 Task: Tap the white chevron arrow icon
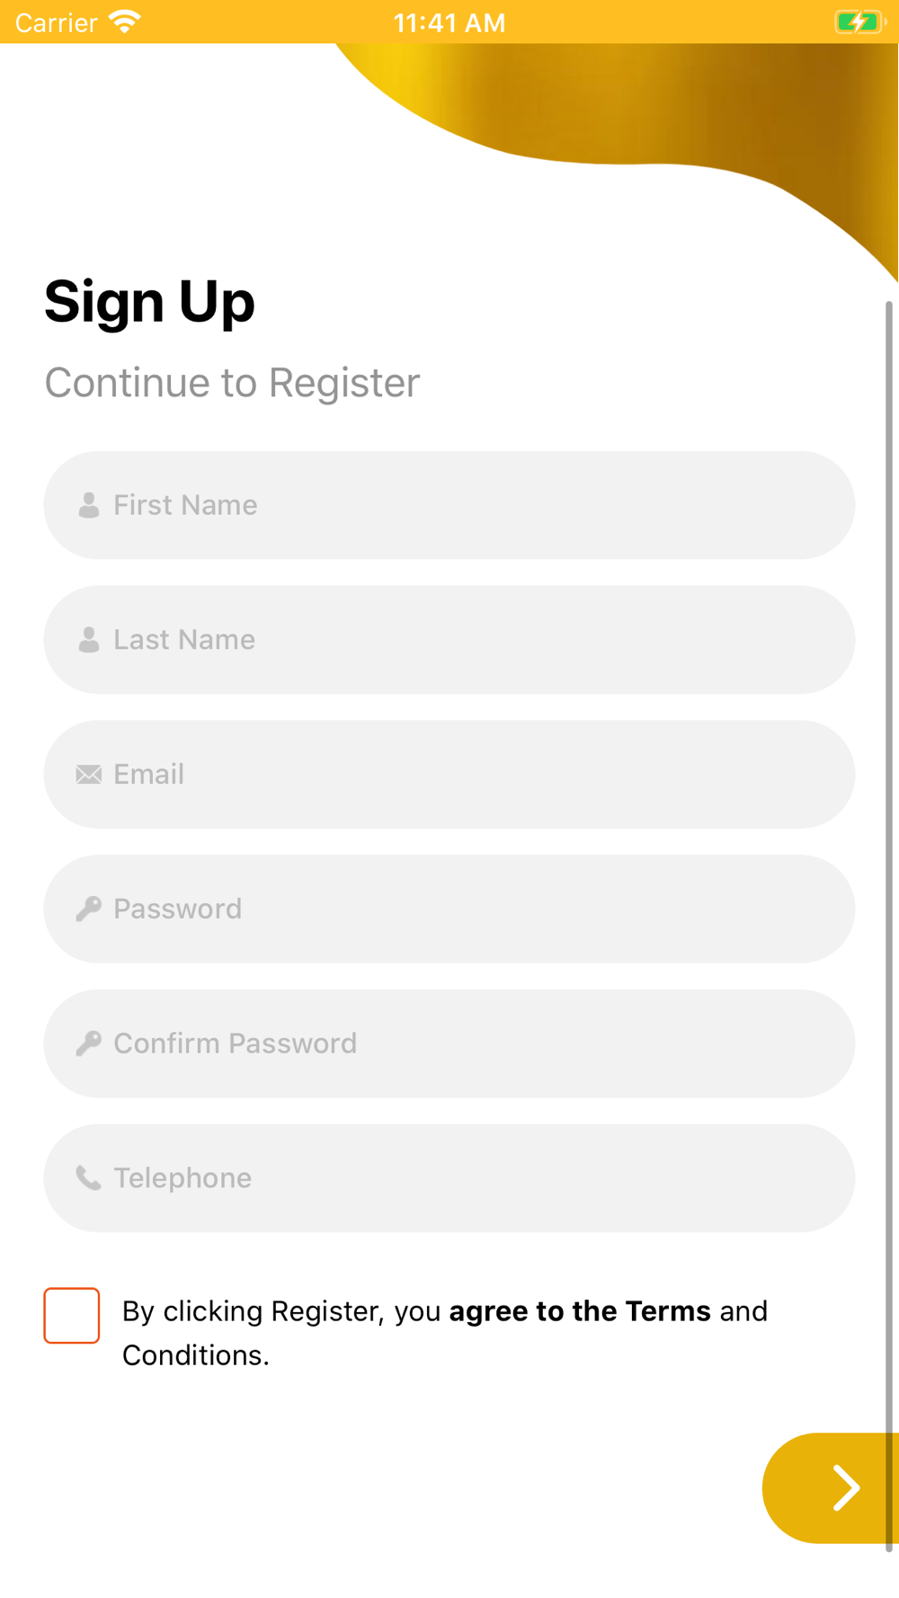[x=846, y=1488]
